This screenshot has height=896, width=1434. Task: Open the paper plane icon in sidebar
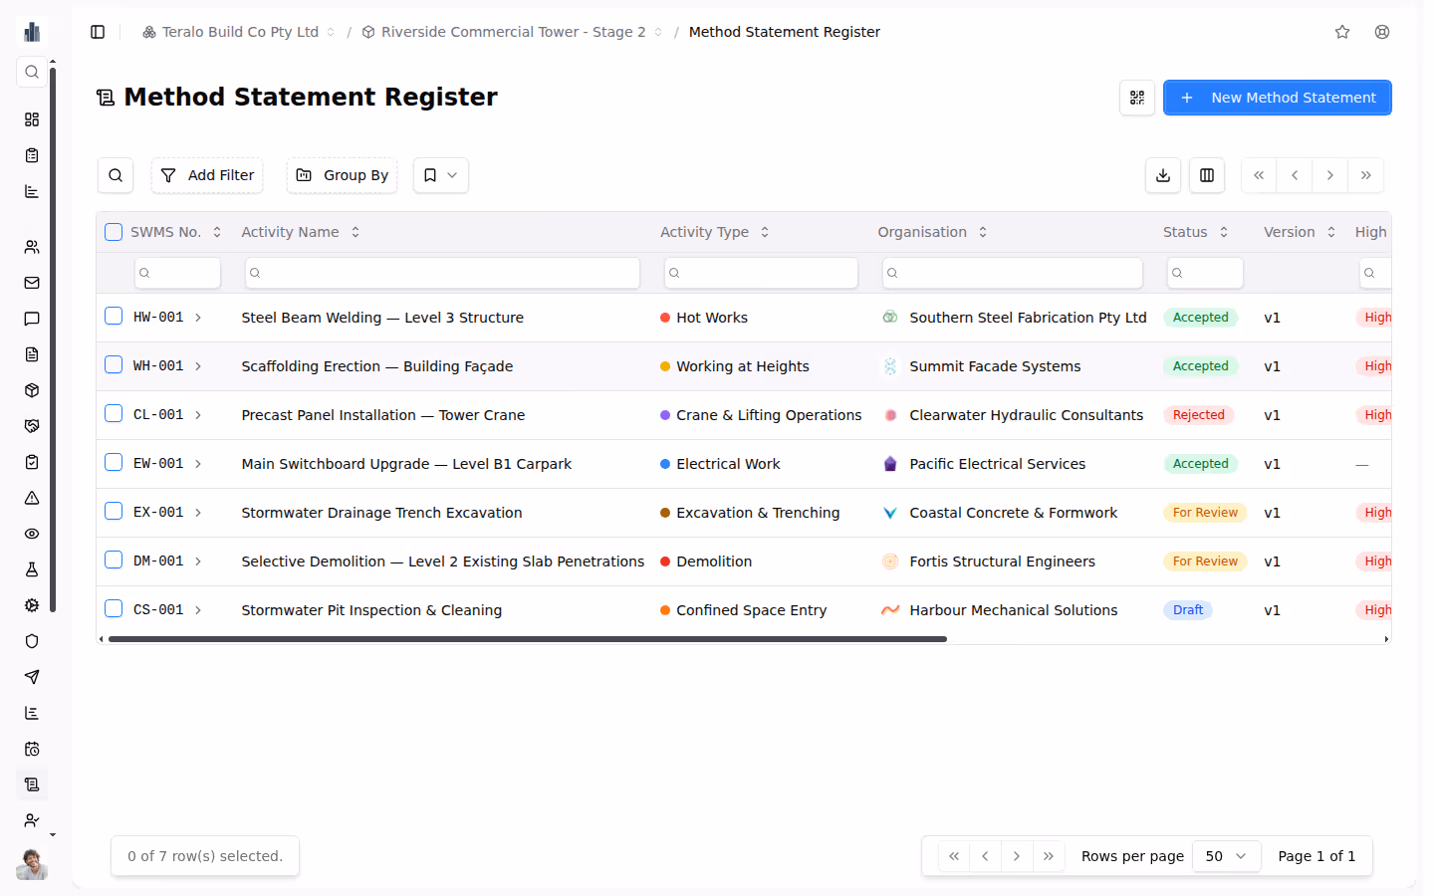point(32,677)
